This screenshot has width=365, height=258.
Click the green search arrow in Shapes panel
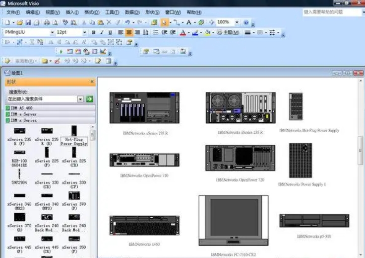tap(89, 99)
